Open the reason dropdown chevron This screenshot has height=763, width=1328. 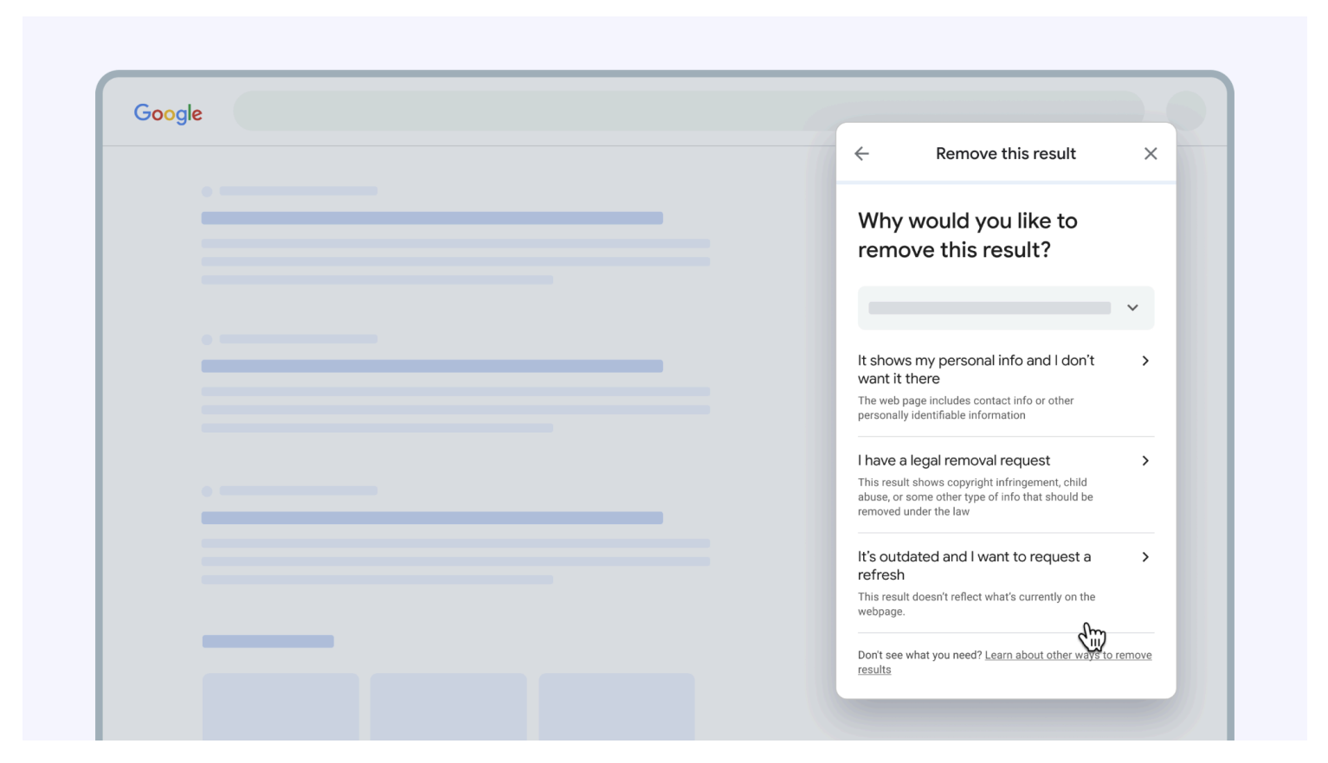coord(1132,308)
